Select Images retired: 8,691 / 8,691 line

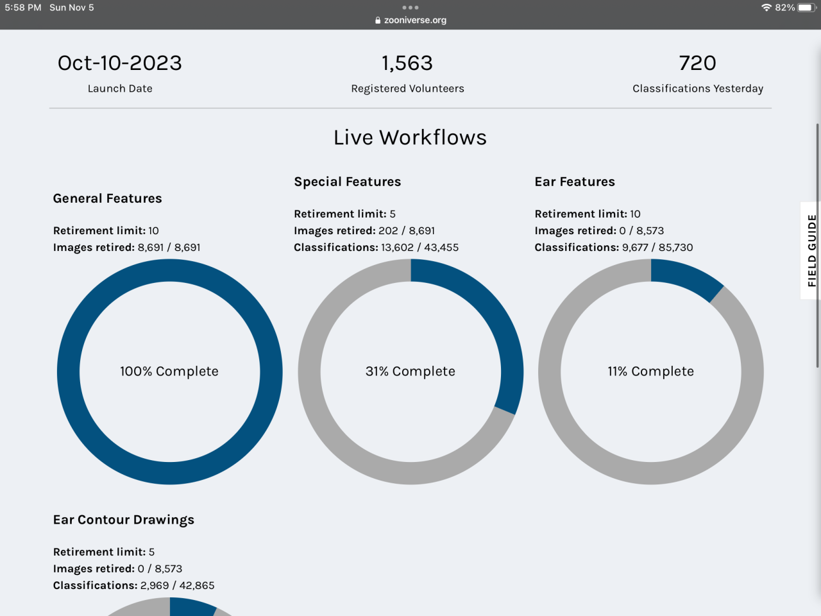[x=127, y=247]
